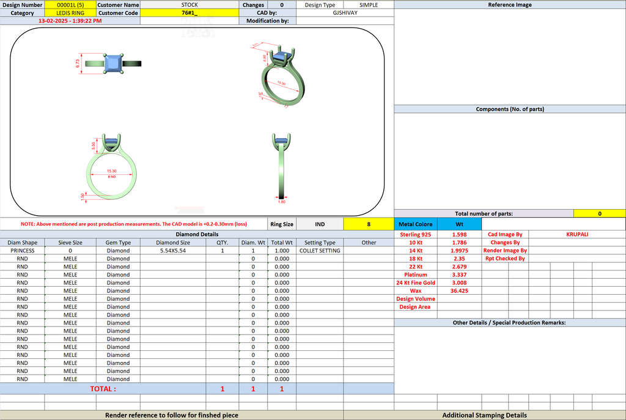Select the Sterling 925 metal row label
626x420 pixels.
click(416, 234)
